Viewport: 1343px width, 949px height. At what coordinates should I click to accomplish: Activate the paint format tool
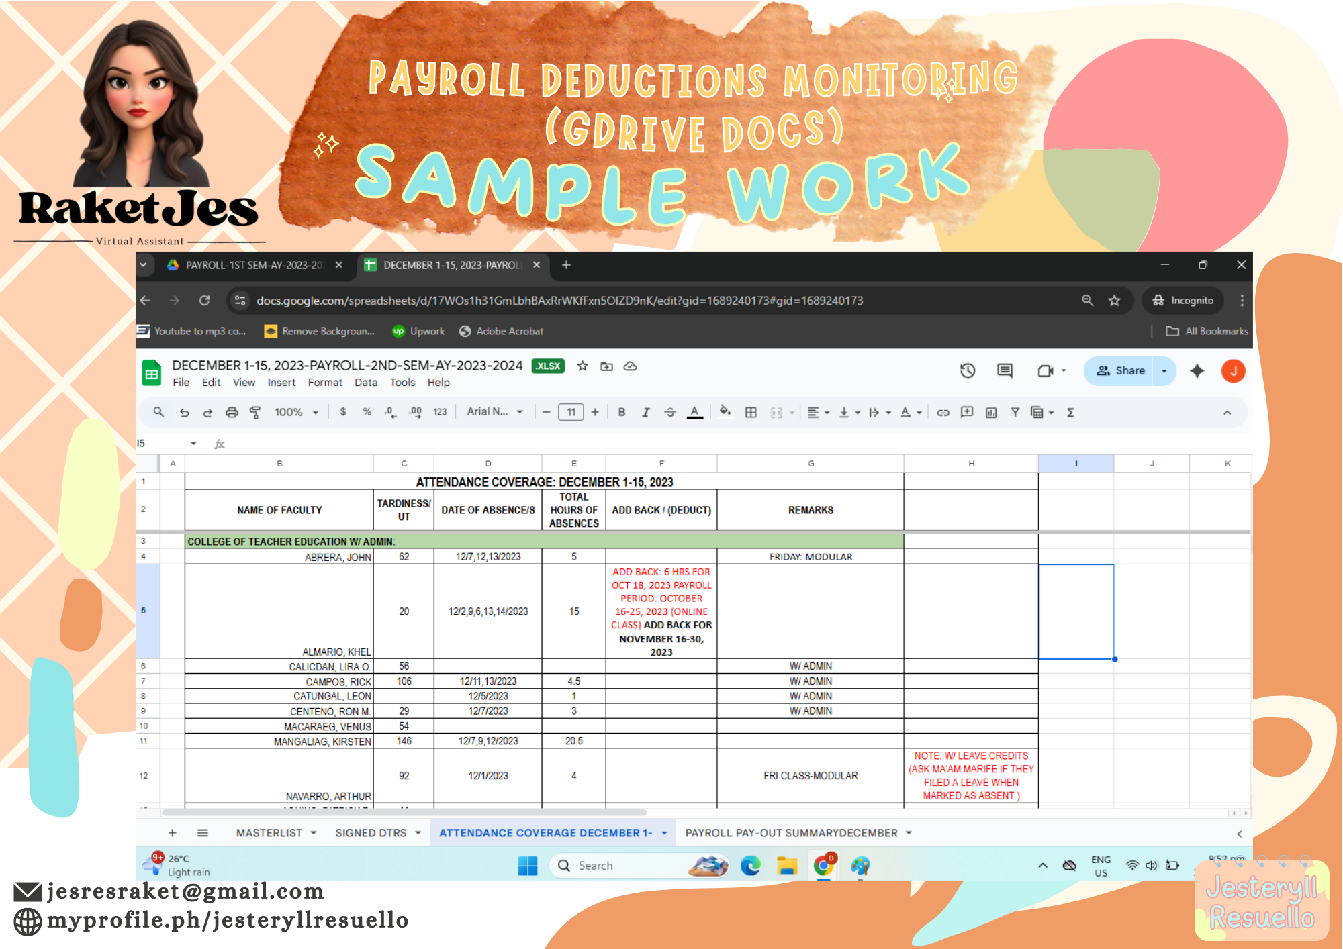(x=255, y=412)
